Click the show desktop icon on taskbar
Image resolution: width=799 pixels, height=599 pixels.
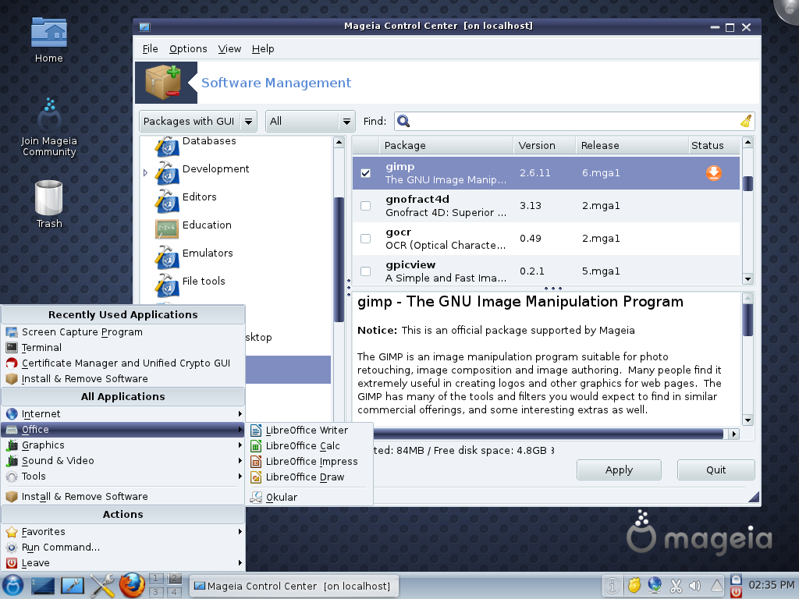(x=43, y=586)
